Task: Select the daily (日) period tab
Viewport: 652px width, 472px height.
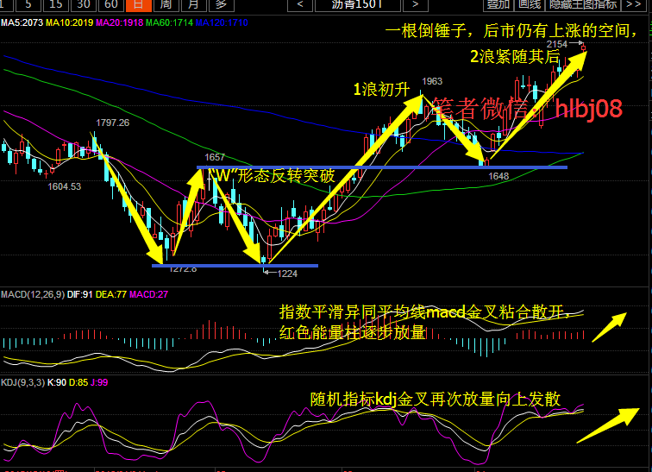Action: [x=138, y=4]
